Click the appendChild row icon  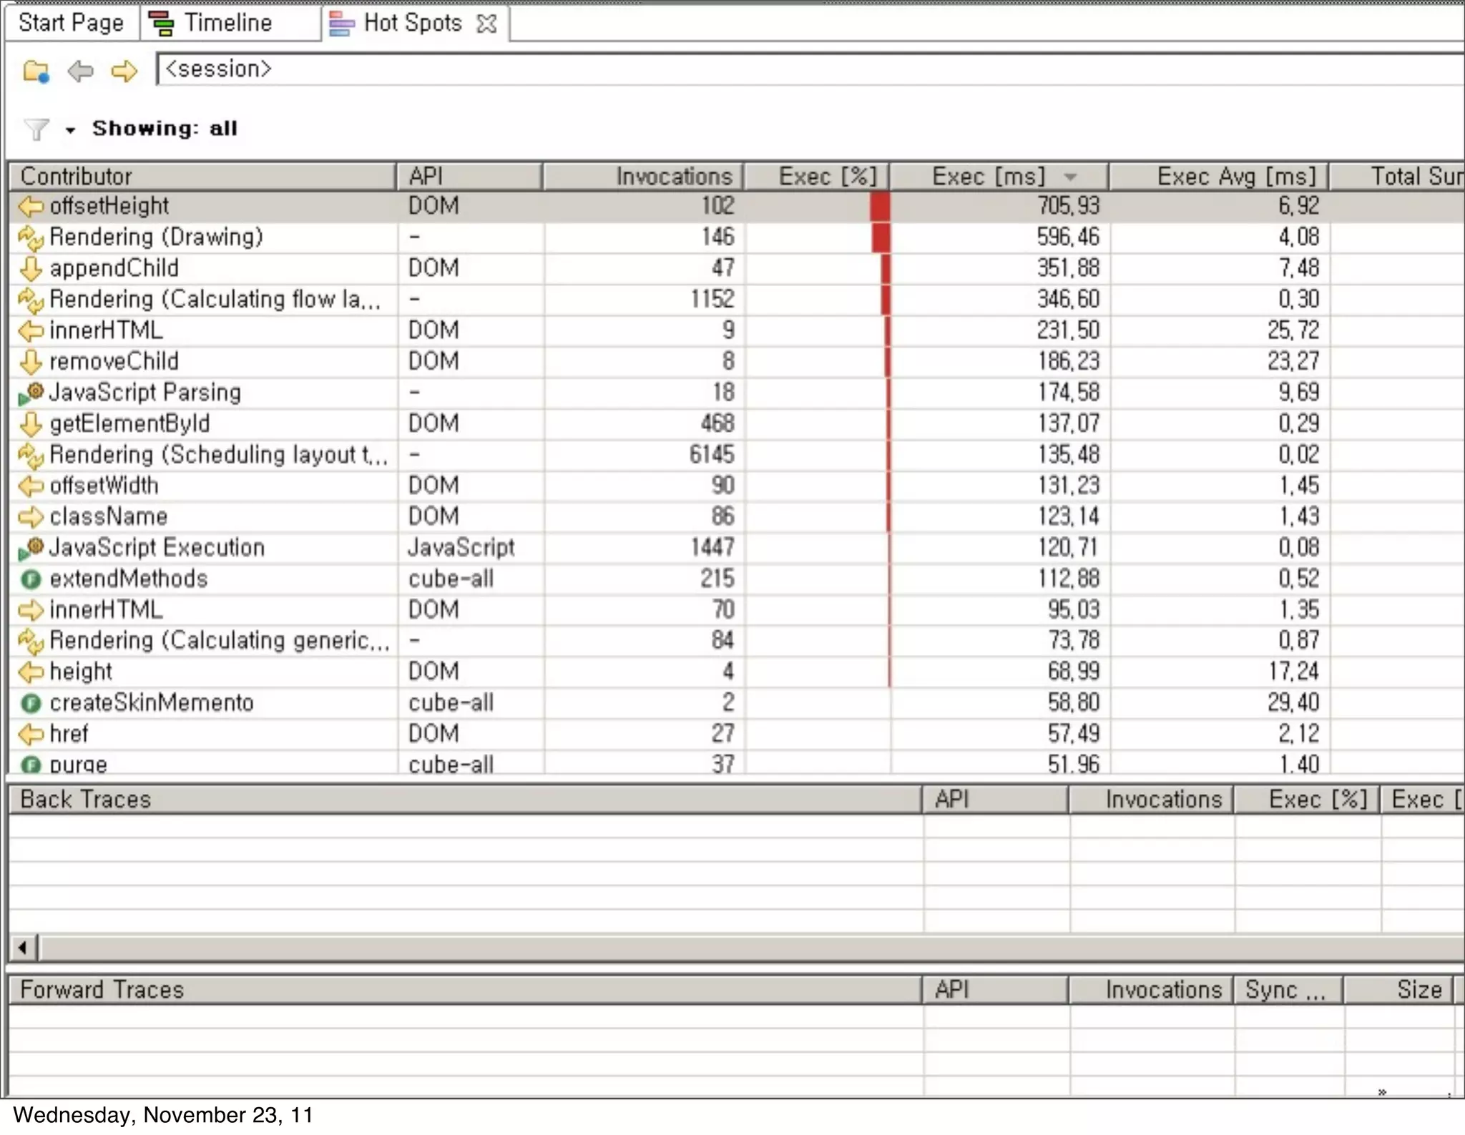31,269
